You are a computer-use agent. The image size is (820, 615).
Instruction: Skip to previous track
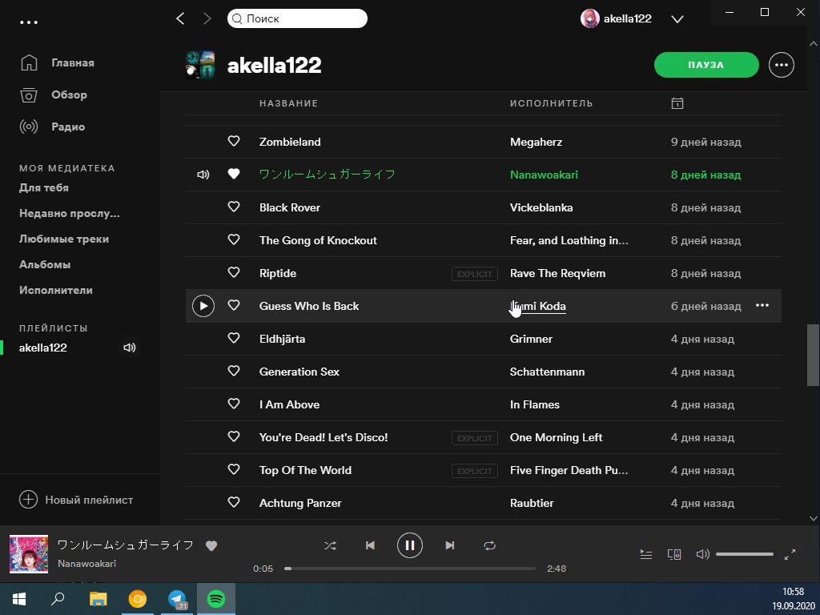370,545
